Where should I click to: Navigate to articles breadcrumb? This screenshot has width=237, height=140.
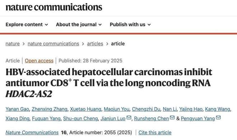click(x=95, y=44)
